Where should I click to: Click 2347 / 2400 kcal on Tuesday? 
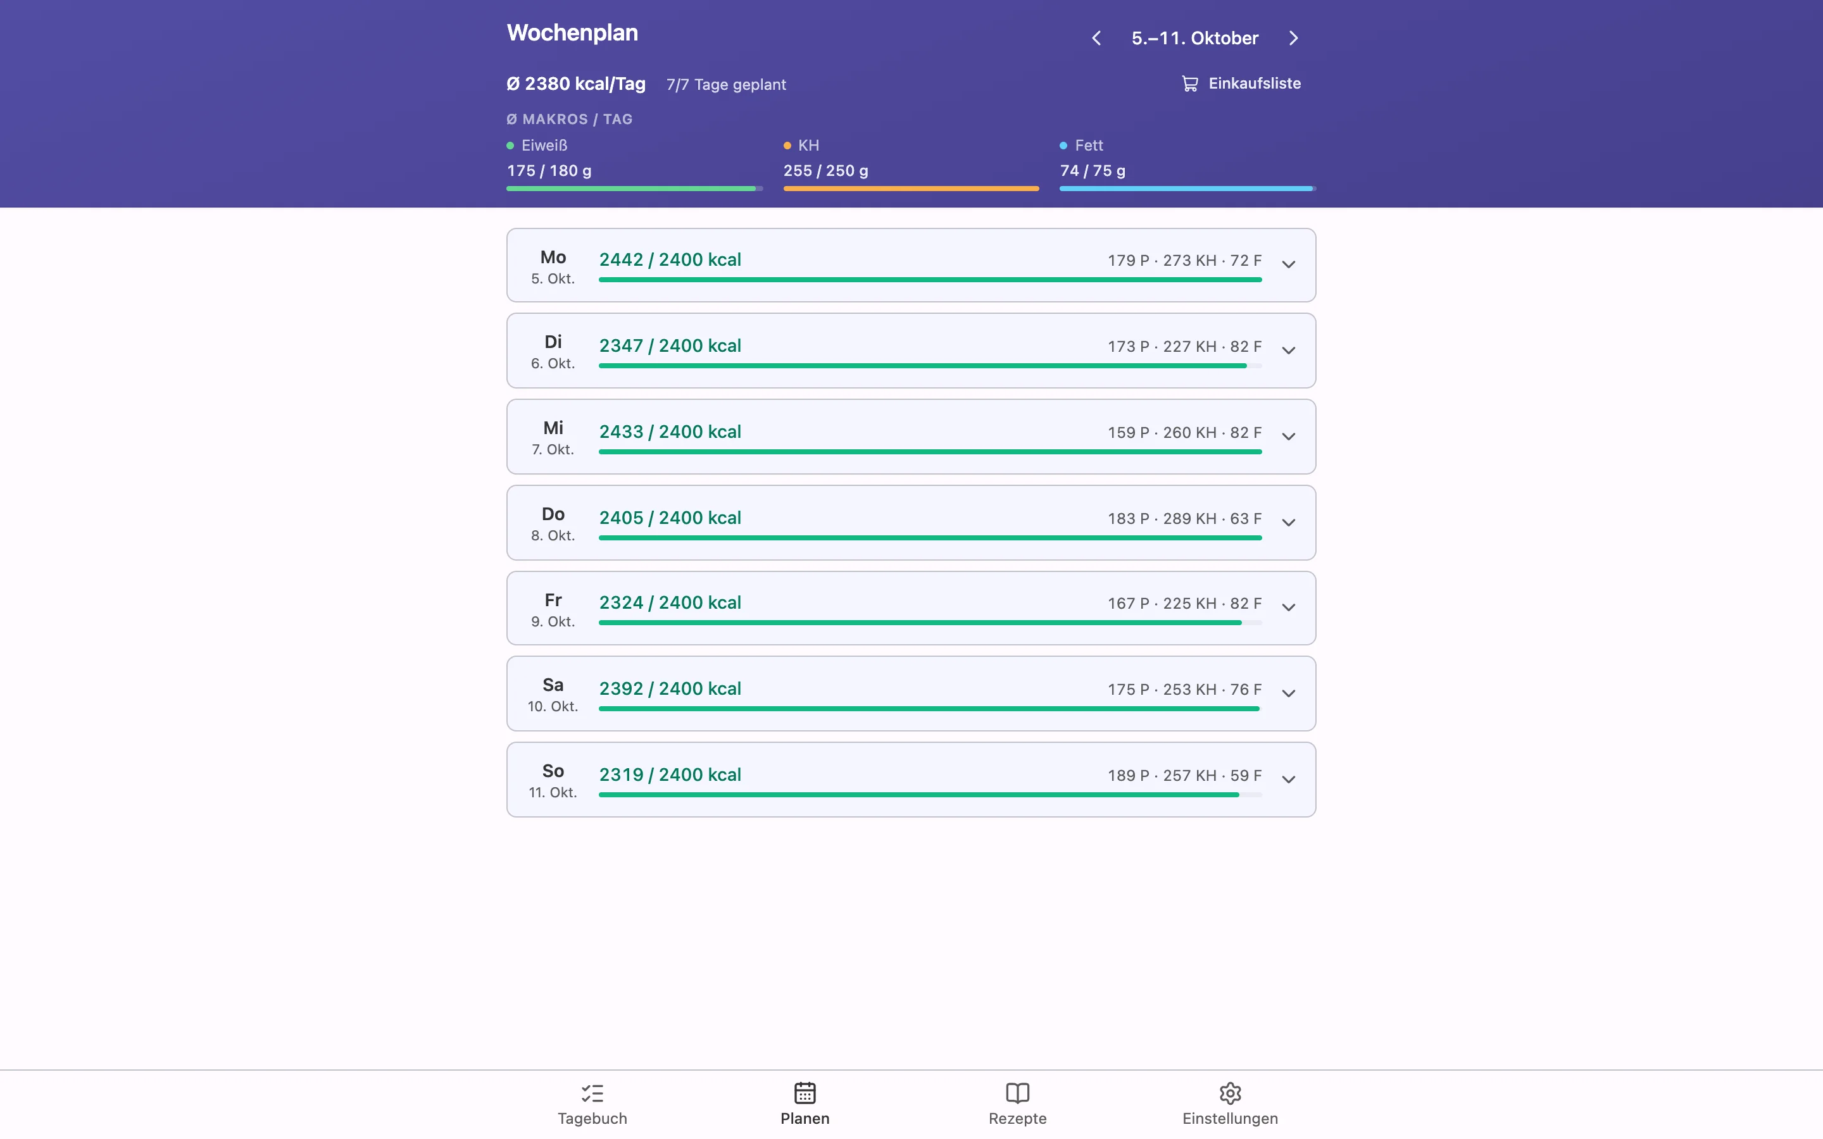[670, 345]
